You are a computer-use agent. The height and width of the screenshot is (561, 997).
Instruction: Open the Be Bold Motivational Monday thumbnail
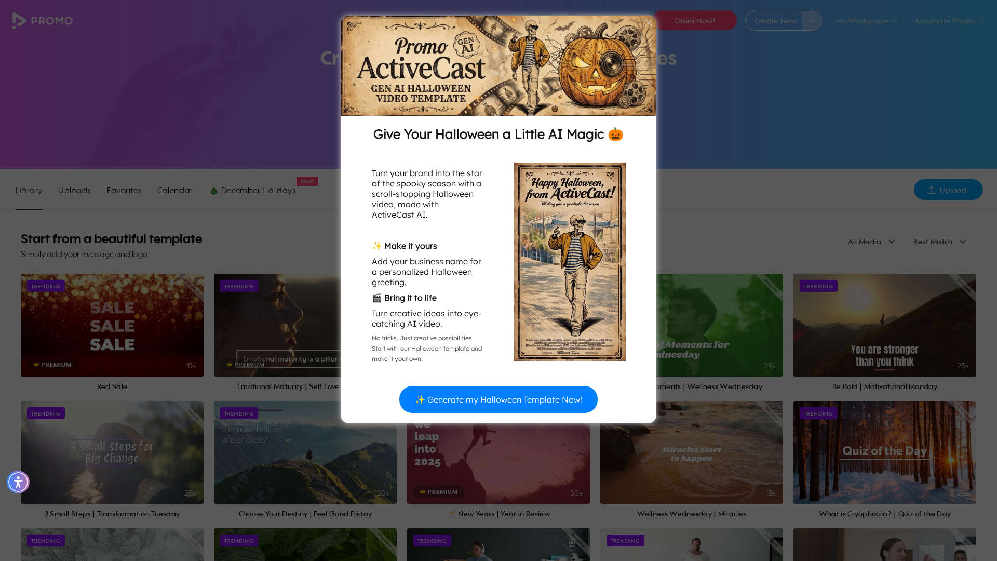coord(885,325)
